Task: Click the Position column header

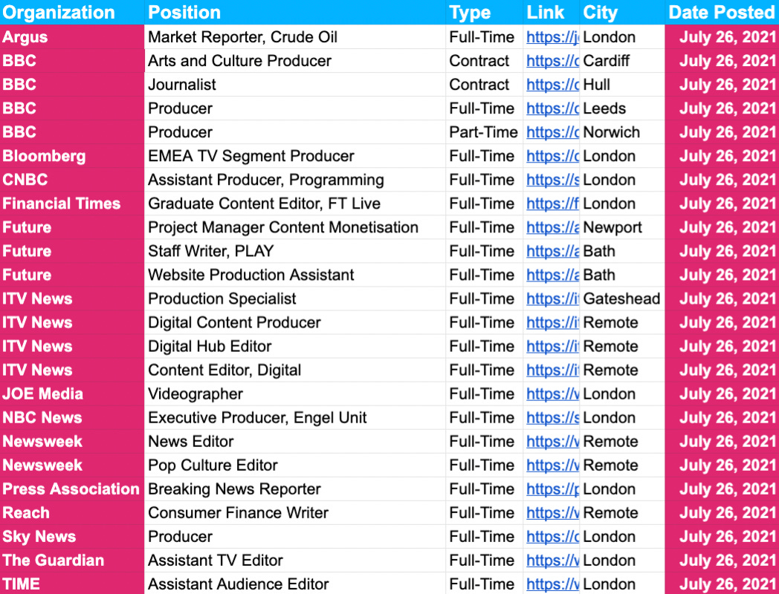Action: [295, 13]
